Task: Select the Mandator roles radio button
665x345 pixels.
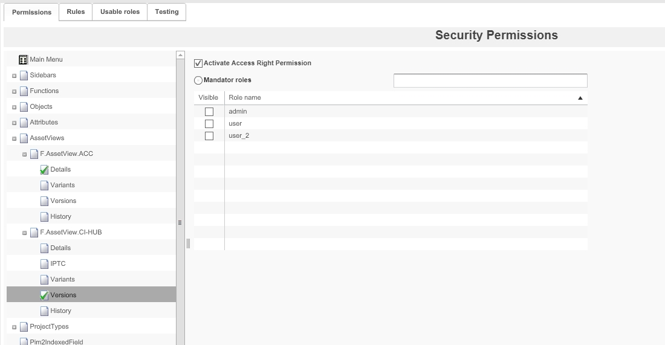Action: [x=198, y=80]
